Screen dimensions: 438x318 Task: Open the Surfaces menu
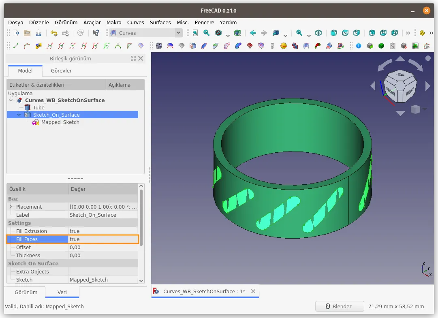tap(160, 22)
